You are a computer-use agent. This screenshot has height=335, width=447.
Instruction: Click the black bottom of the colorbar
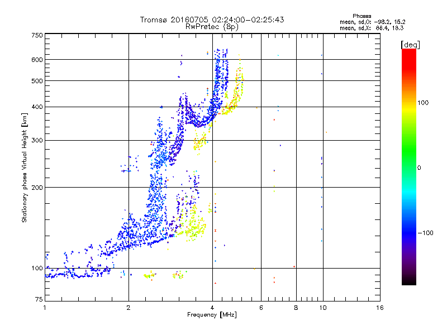(409, 281)
